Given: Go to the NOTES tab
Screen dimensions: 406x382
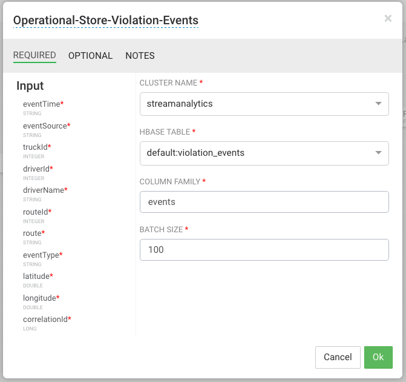Looking at the screenshot, I should click(140, 55).
